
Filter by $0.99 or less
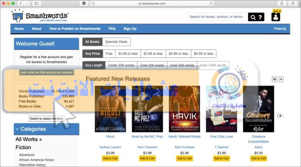(128, 54)
